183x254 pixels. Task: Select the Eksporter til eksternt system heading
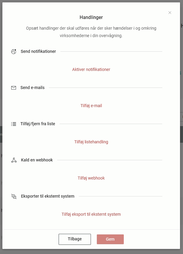(48, 196)
